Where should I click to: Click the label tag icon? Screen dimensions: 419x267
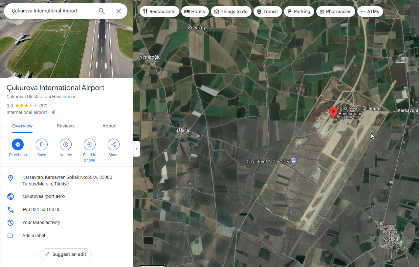click(x=11, y=236)
